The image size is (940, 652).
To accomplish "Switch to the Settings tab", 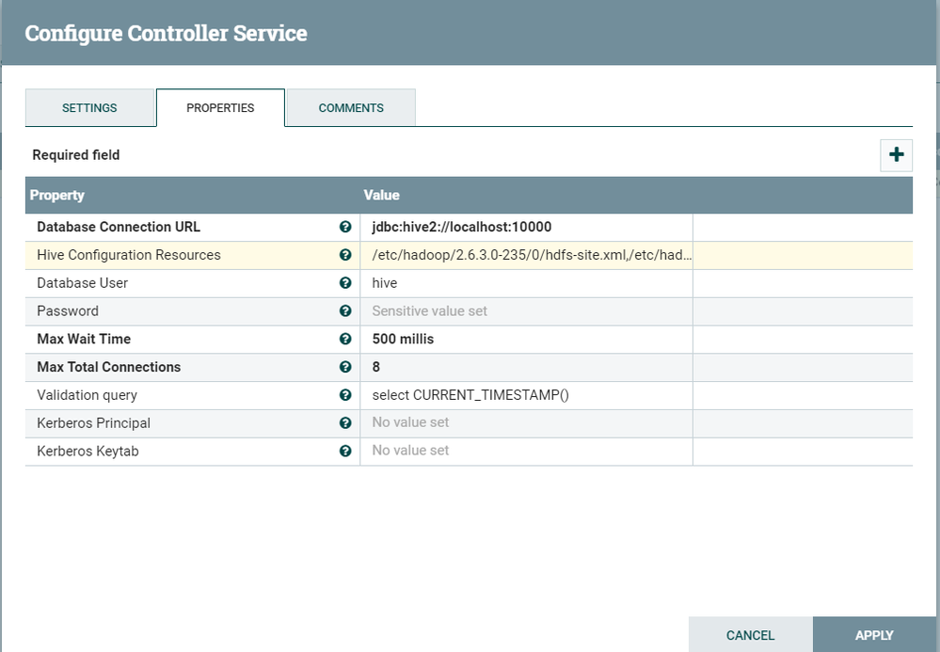I will [x=89, y=108].
